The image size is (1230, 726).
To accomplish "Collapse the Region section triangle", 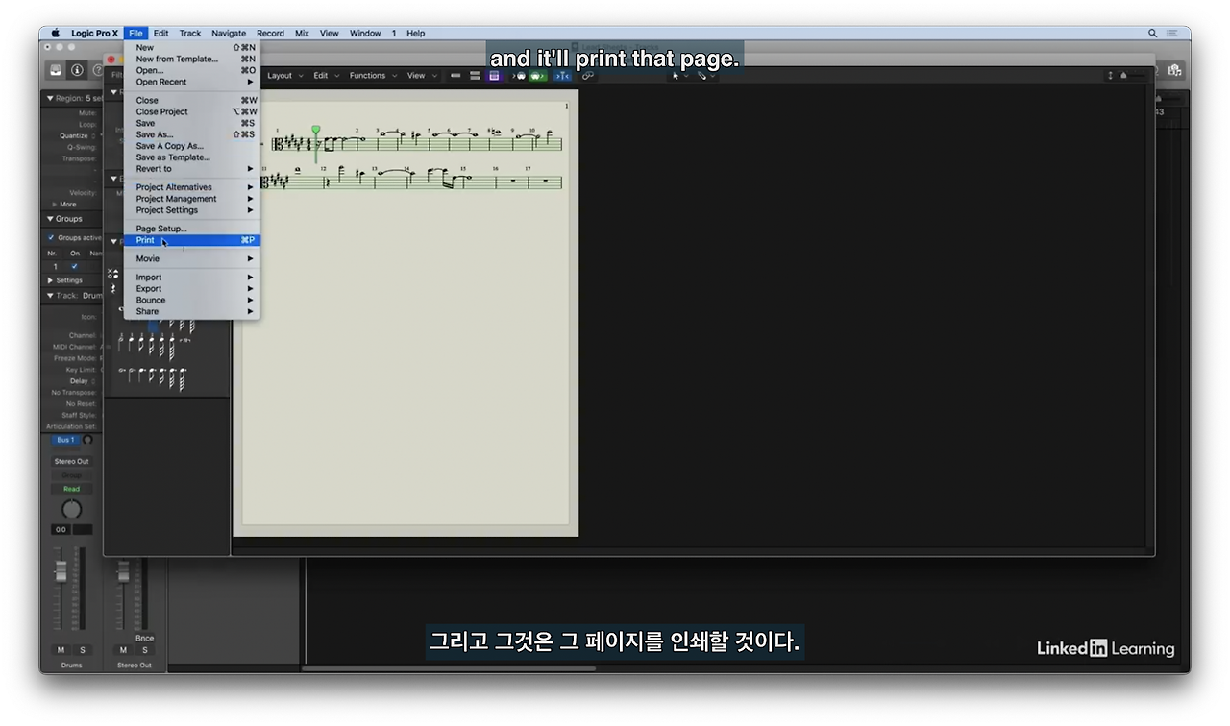I will pos(50,98).
